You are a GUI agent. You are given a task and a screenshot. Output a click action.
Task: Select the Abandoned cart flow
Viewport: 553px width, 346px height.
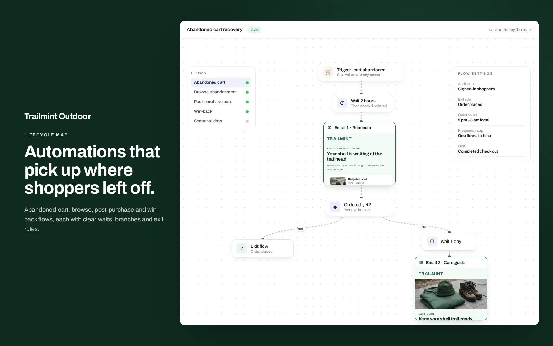[x=221, y=82]
